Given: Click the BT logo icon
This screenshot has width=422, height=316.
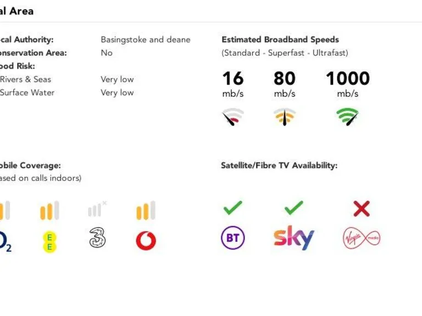Looking at the screenshot, I should [x=233, y=238].
